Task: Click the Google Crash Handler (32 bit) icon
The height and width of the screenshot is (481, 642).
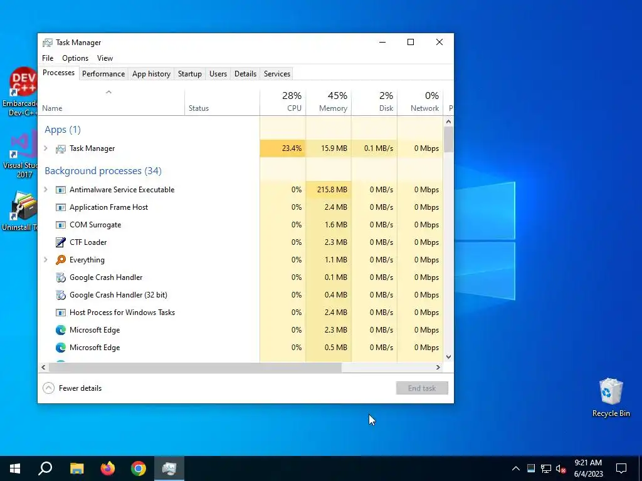Action: click(x=61, y=295)
